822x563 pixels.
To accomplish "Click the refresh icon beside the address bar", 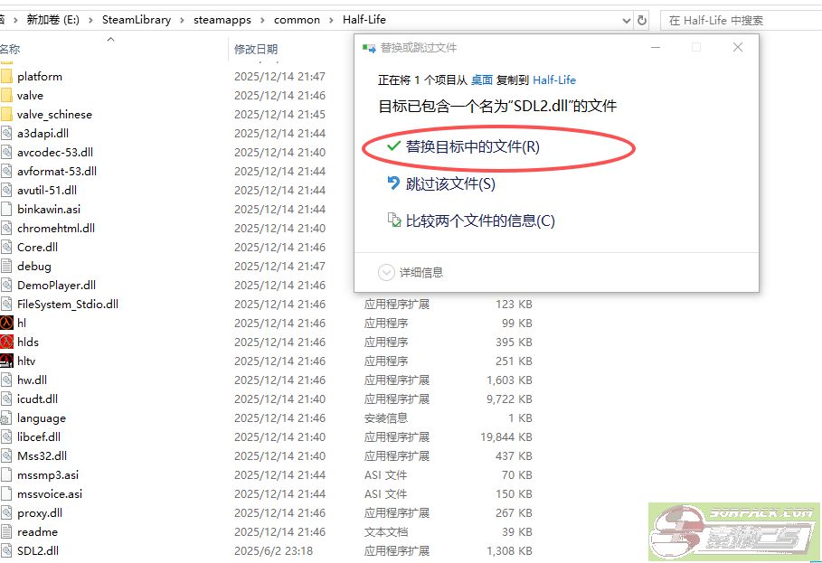I will coord(642,19).
